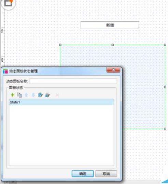
Task: Delete the selected state with X icon
Action: pos(57,95)
